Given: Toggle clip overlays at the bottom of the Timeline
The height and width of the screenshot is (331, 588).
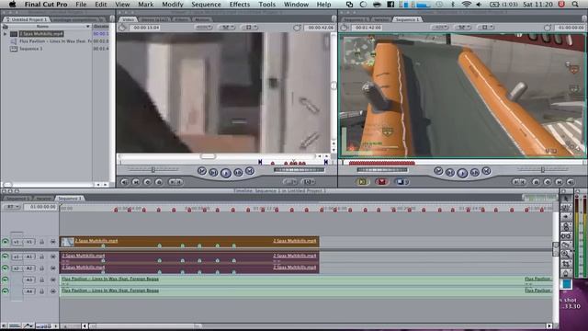Looking at the screenshot, I should [x=28, y=325].
